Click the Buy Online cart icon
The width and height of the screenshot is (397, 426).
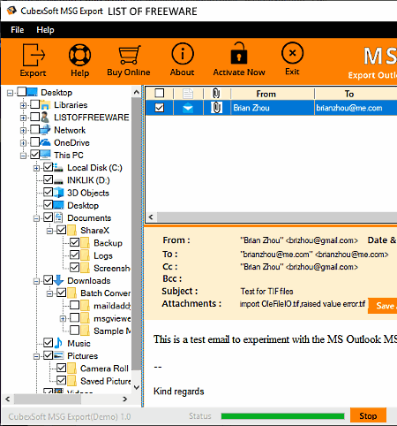point(129,55)
